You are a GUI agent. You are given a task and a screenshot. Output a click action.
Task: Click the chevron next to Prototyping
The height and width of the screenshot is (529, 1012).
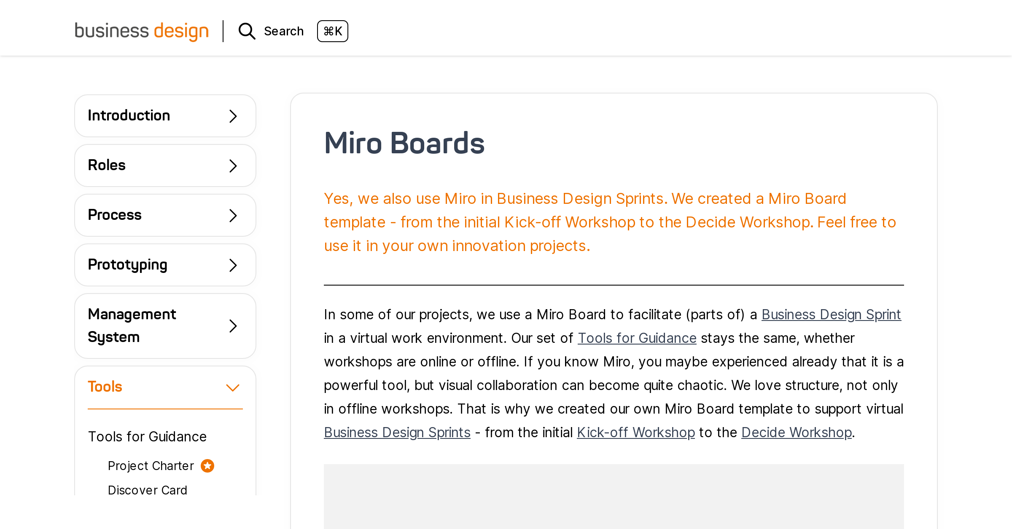(232, 264)
